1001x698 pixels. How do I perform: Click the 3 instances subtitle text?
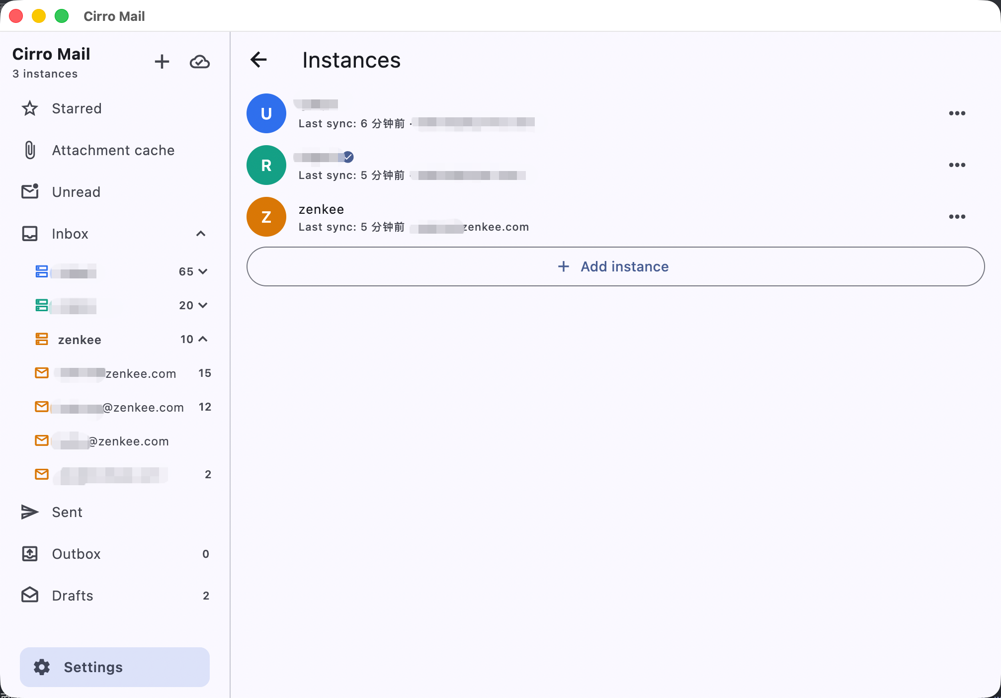coord(45,74)
